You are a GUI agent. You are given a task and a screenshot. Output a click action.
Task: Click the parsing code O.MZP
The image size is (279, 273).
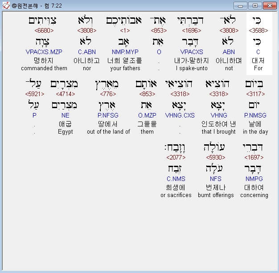click(x=147, y=115)
